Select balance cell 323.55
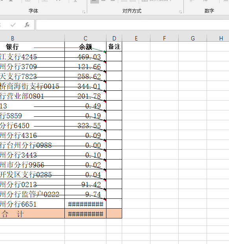The height and width of the screenshot is (244, 229). pyautogui.click(x=85, y=125)
